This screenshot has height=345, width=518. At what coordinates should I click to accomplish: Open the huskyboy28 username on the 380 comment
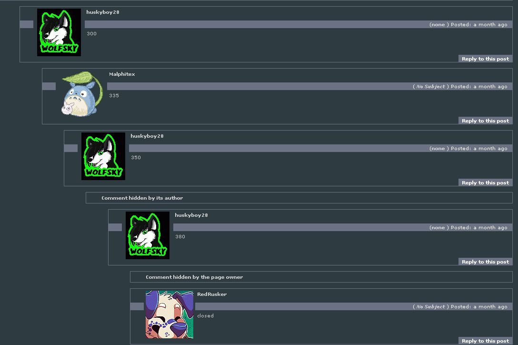[191, 215]
